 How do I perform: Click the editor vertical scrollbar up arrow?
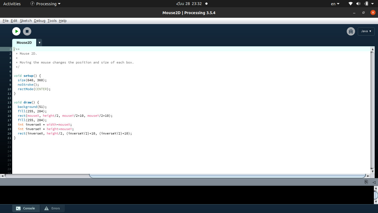point(373,49)
